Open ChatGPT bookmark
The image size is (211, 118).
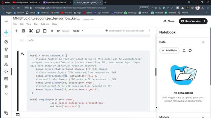coord(144,13)
